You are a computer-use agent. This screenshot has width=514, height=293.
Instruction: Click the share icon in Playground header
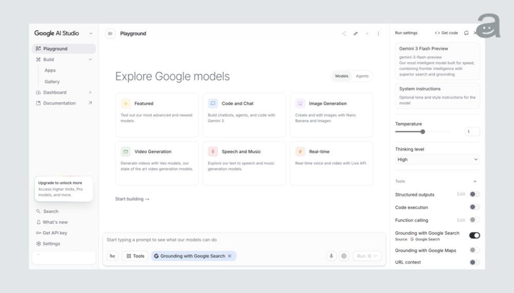point(344,33)
